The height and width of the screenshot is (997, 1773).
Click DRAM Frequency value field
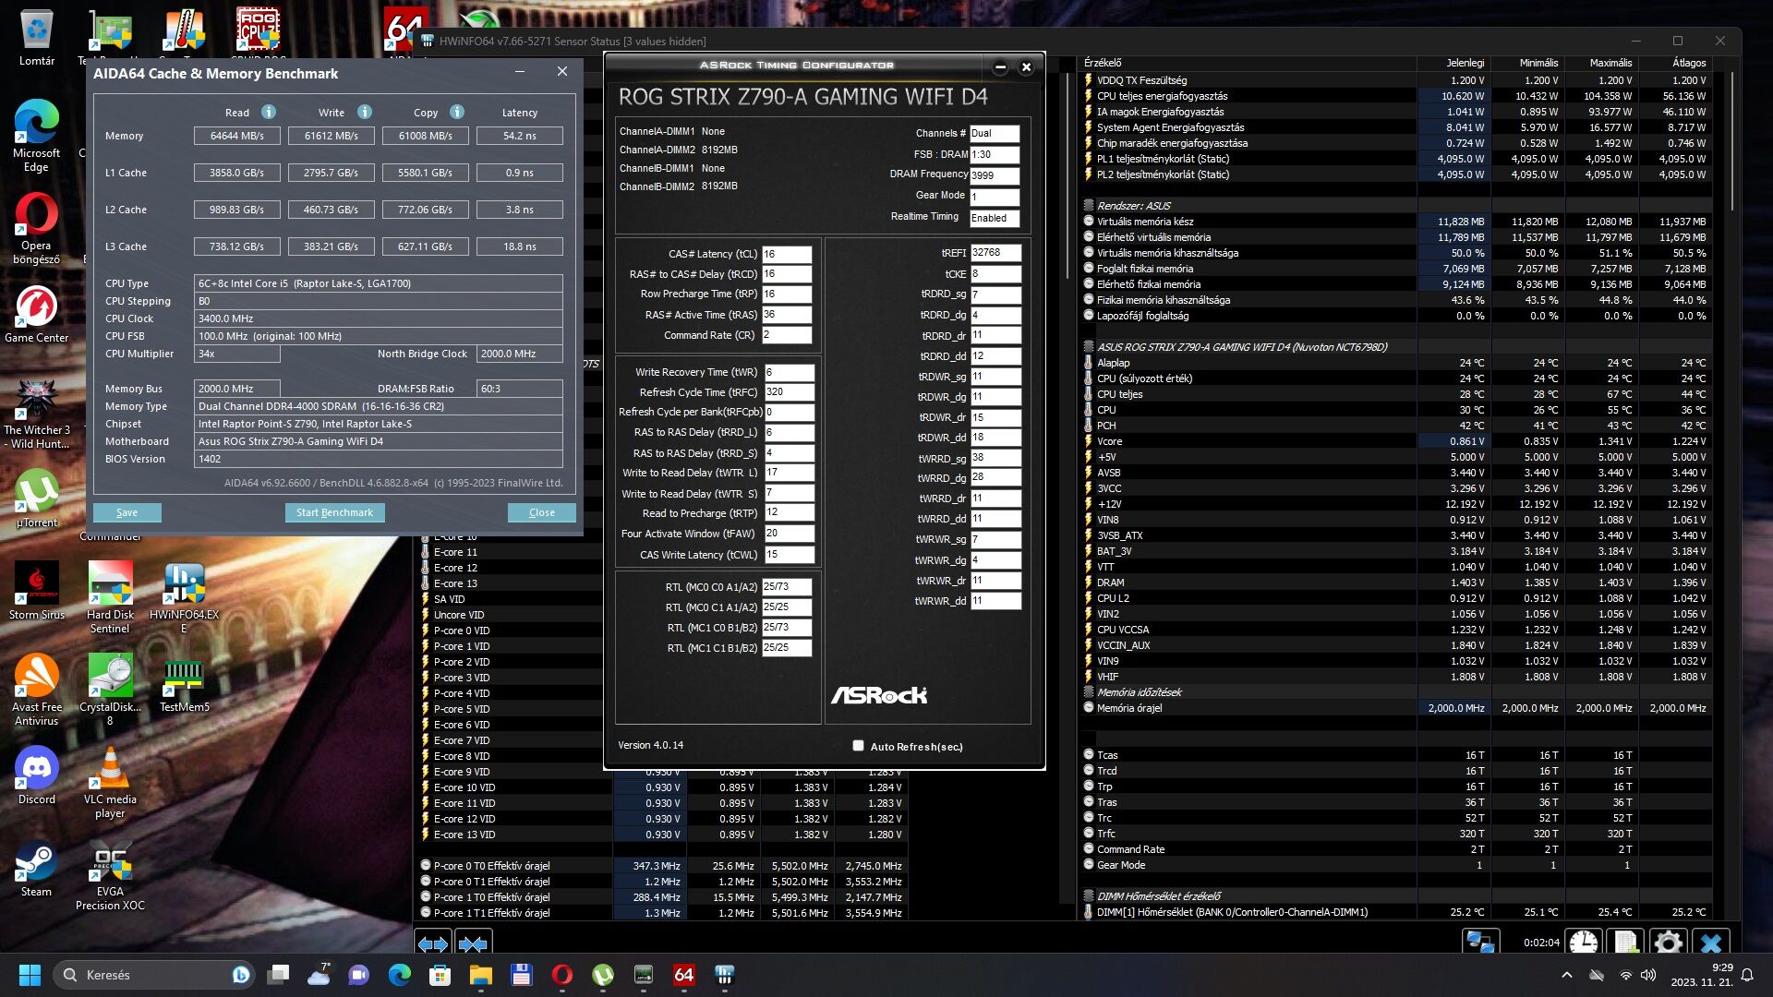click(994, 175)
